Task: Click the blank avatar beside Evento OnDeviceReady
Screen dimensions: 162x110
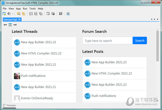Action: pyautogui.click(x=17, y=98)
